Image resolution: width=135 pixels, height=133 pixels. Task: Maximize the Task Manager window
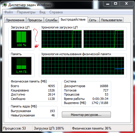click(x=116, y=4)
